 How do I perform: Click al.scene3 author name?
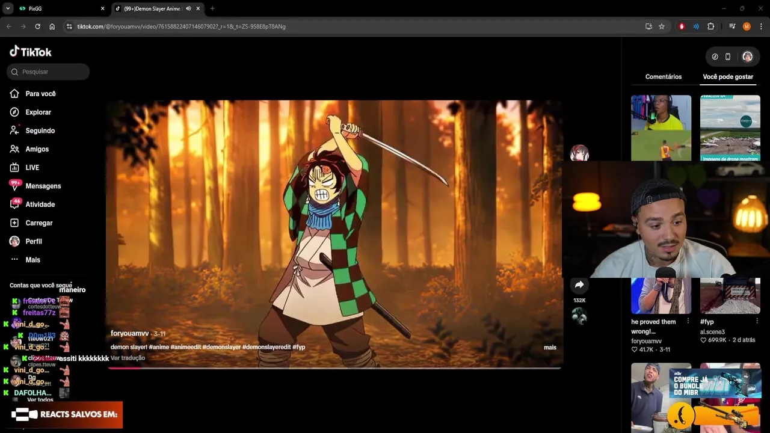(712, 332)
